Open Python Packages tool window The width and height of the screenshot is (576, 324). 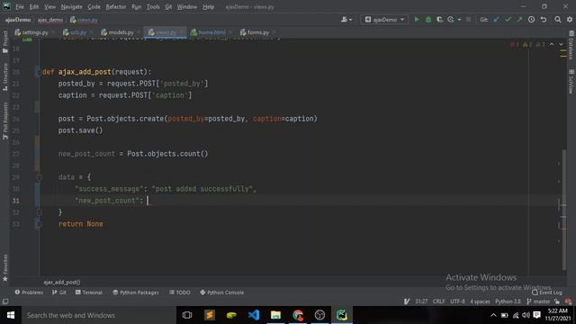click(x=136, y=292)
